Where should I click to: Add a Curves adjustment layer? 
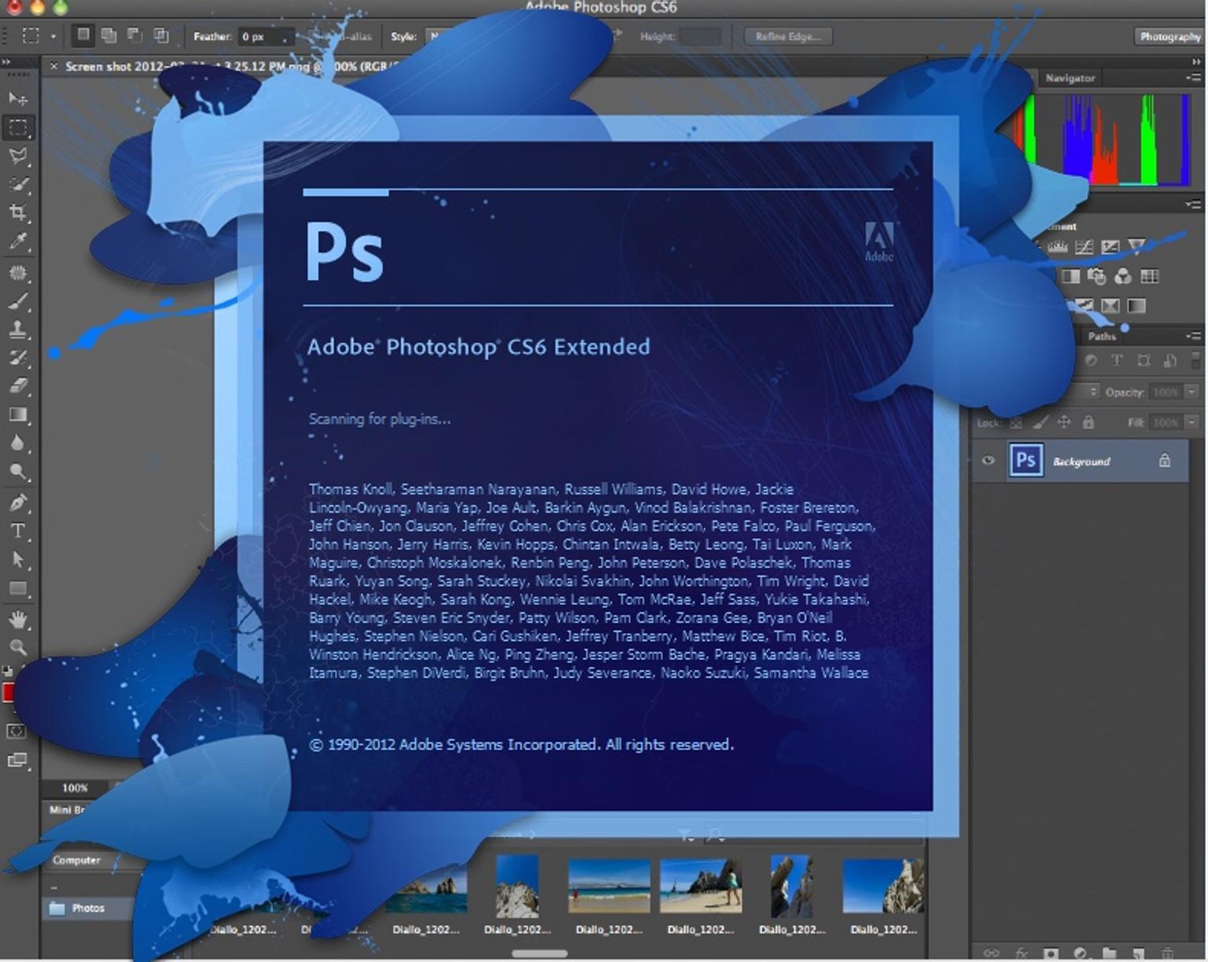1084,247
